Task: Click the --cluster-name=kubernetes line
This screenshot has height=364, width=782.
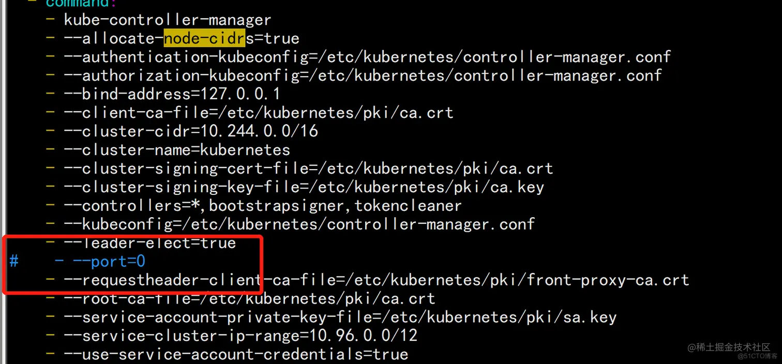Action: 176,150
